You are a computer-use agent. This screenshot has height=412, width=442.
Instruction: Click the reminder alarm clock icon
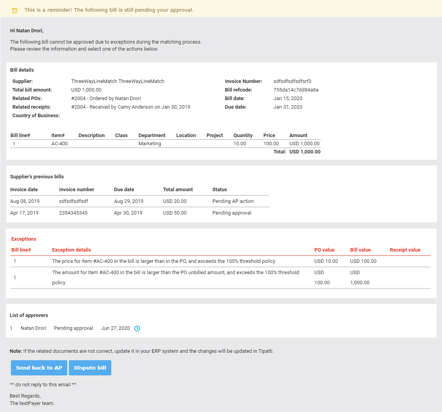coord(15,11)
